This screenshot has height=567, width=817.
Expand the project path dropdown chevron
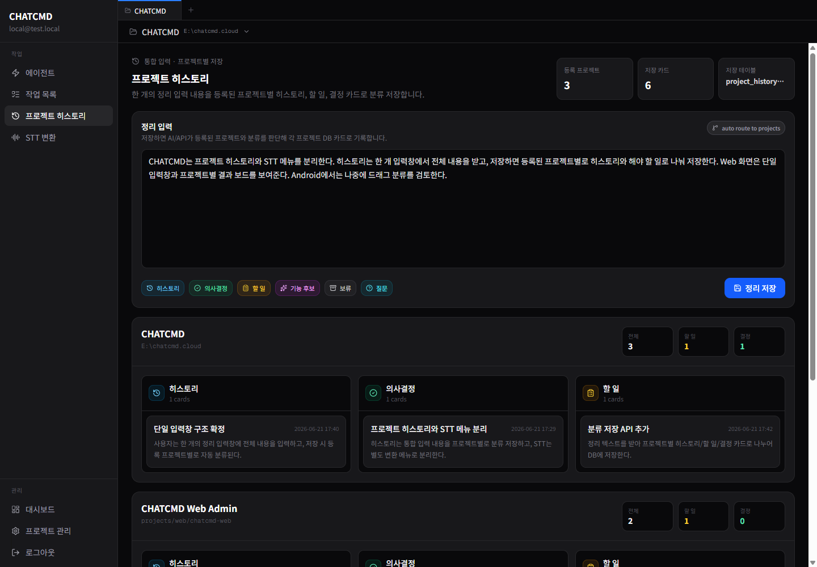[x=246, y=32]
